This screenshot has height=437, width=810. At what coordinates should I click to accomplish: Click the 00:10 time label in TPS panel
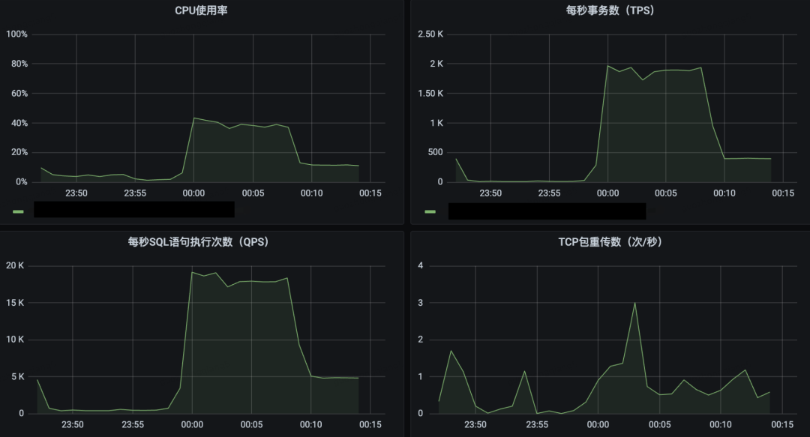724,193
